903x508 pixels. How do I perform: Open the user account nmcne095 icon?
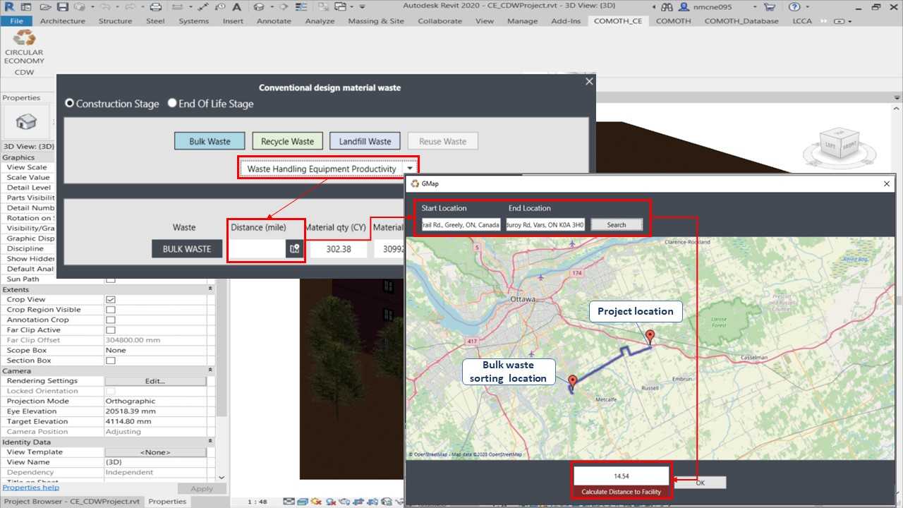tap(684, 6)
